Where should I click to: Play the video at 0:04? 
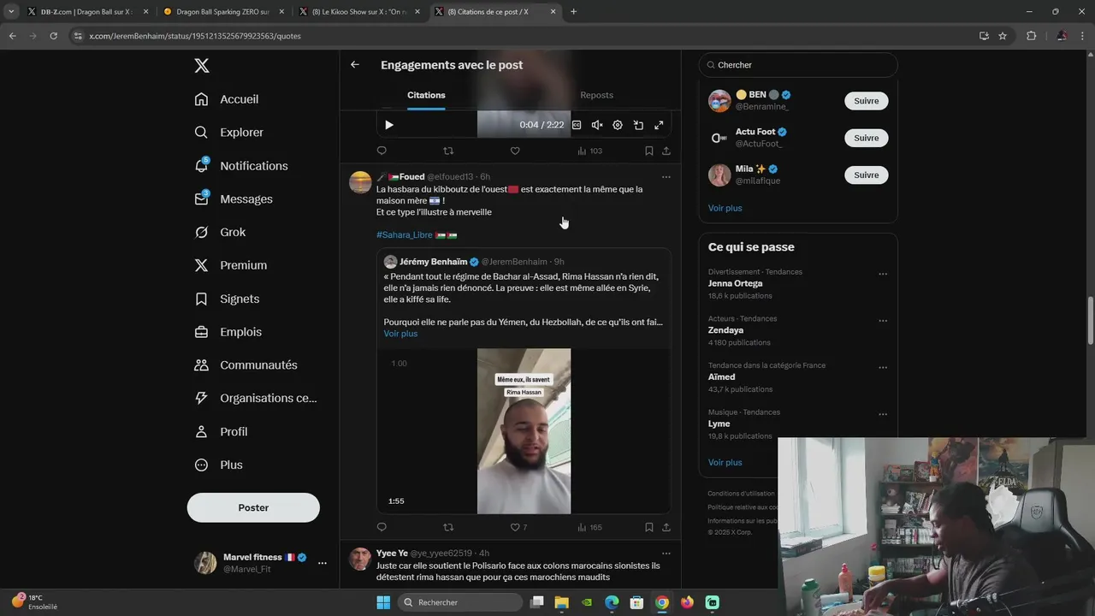(389, 125)
